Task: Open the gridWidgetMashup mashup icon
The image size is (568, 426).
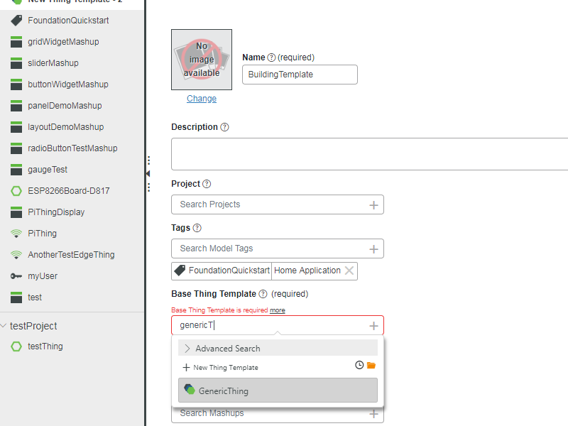Action: 16,41
